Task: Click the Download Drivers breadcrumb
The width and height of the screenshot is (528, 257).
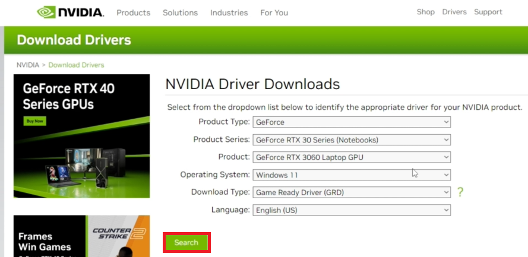Action: point(77,65)
